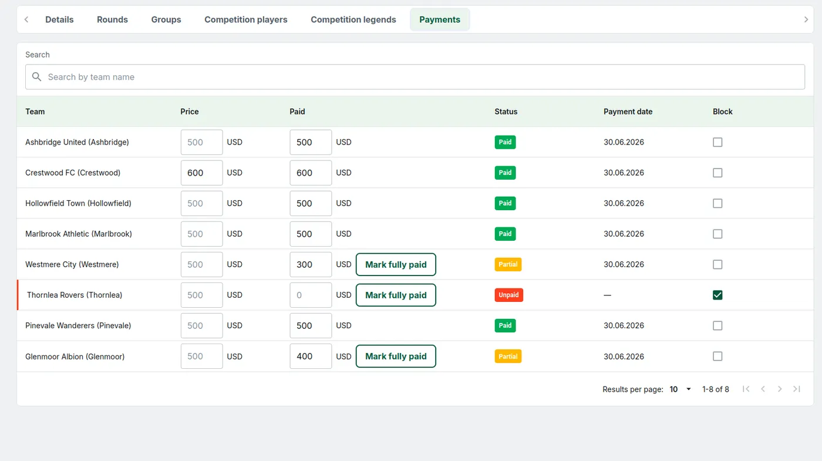Block Ashbridge United with its checkbox

[717, 142]
